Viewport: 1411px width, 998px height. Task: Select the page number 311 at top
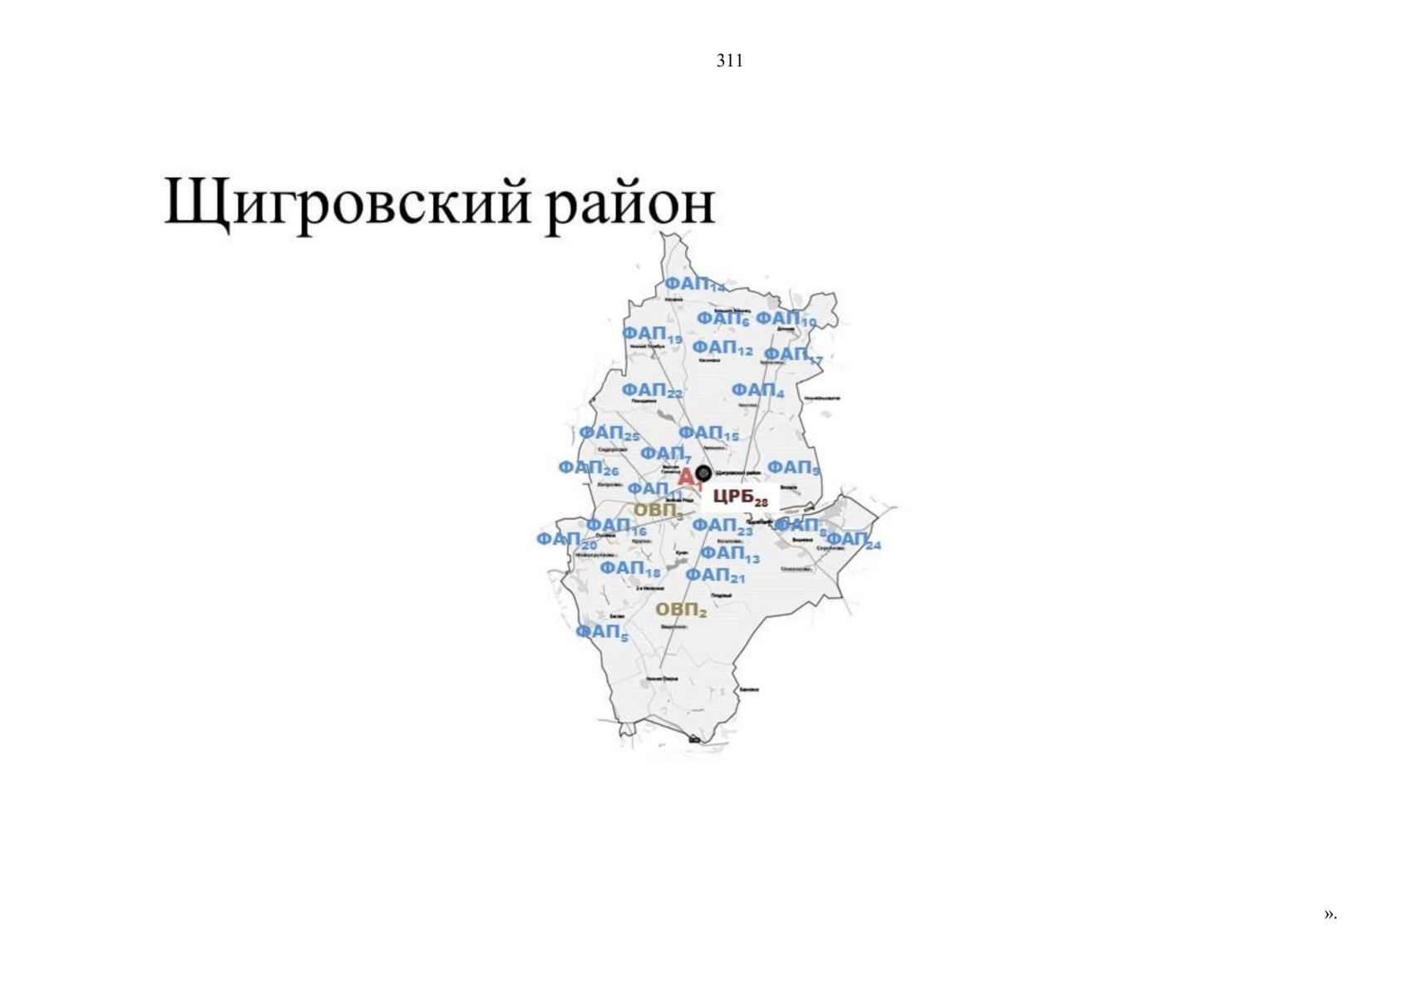pos(729,60)
